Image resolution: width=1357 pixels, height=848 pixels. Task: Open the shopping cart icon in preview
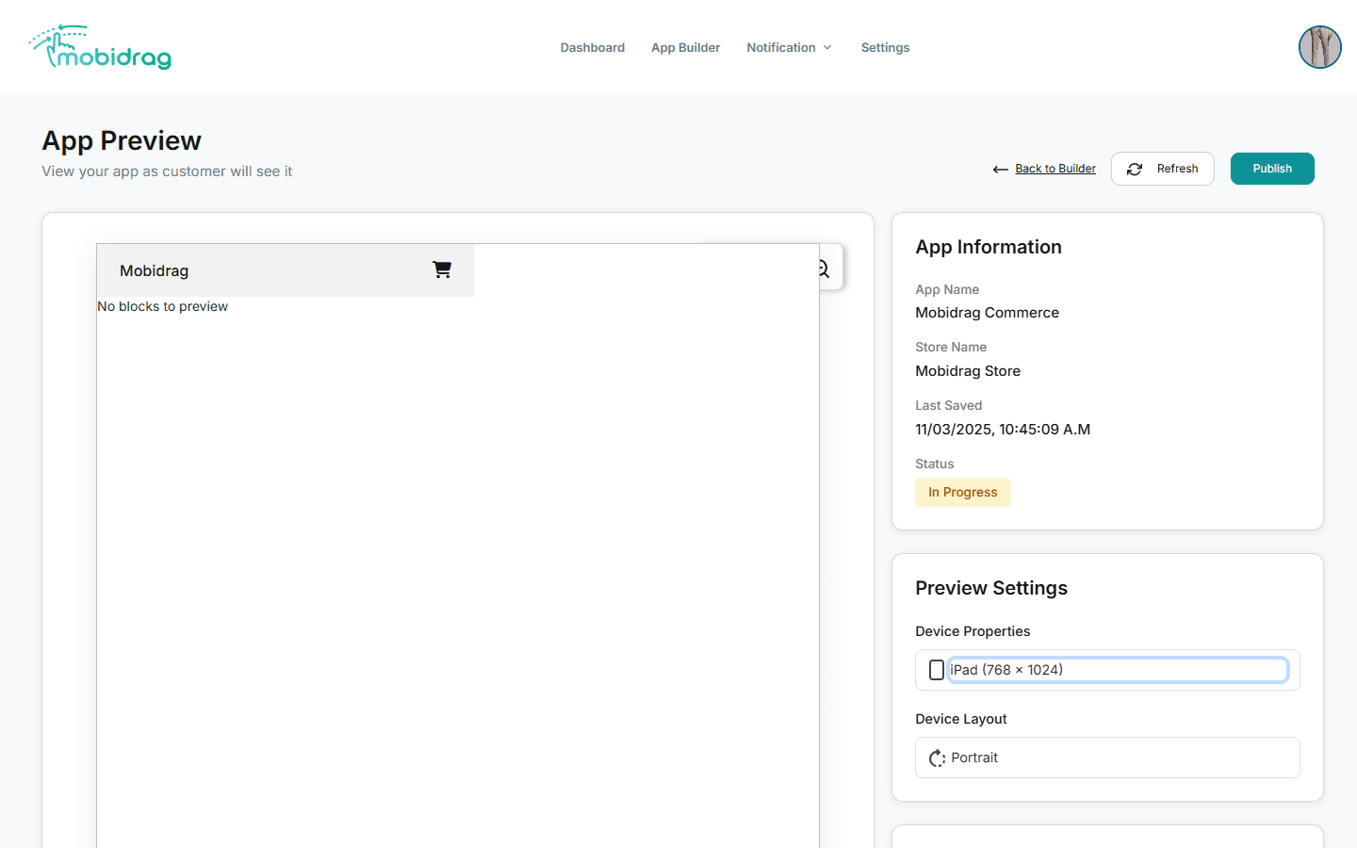[x=442, y=269]
